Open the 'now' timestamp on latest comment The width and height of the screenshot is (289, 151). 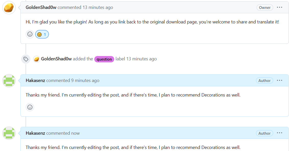tap(75, 133)
